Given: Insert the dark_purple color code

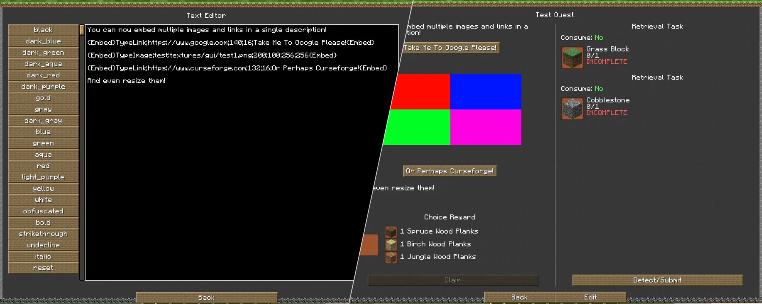Looking at the screenshot, I should [x=44, y=87].
